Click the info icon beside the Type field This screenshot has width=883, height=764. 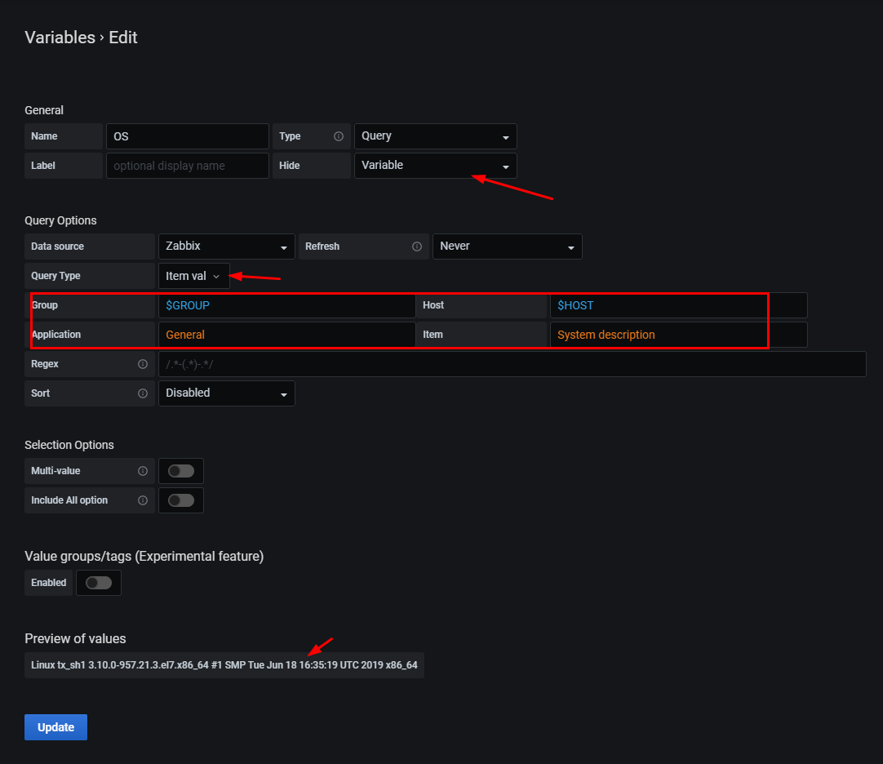click(x=339, y=136)
